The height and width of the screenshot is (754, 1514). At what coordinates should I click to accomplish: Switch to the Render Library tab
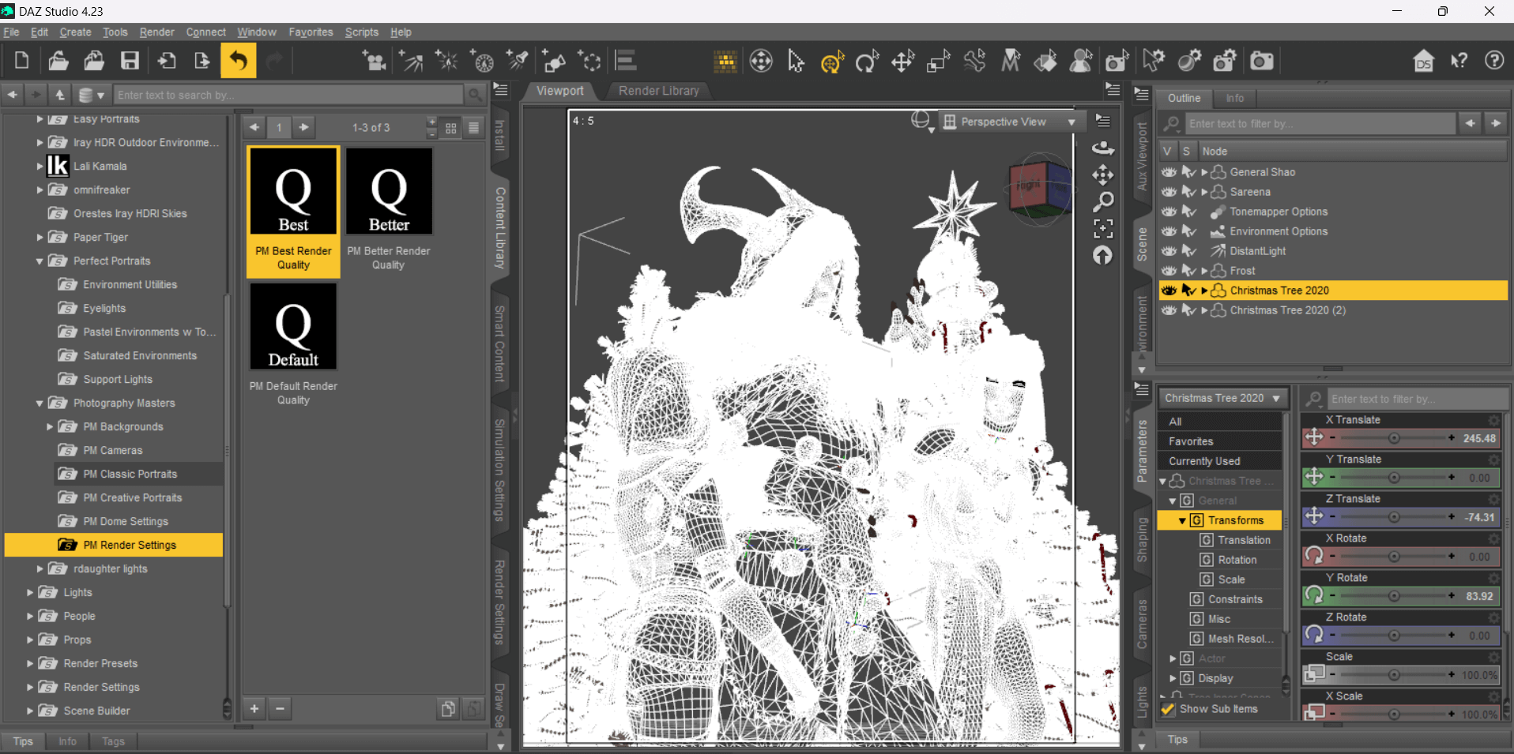point(658,91)
